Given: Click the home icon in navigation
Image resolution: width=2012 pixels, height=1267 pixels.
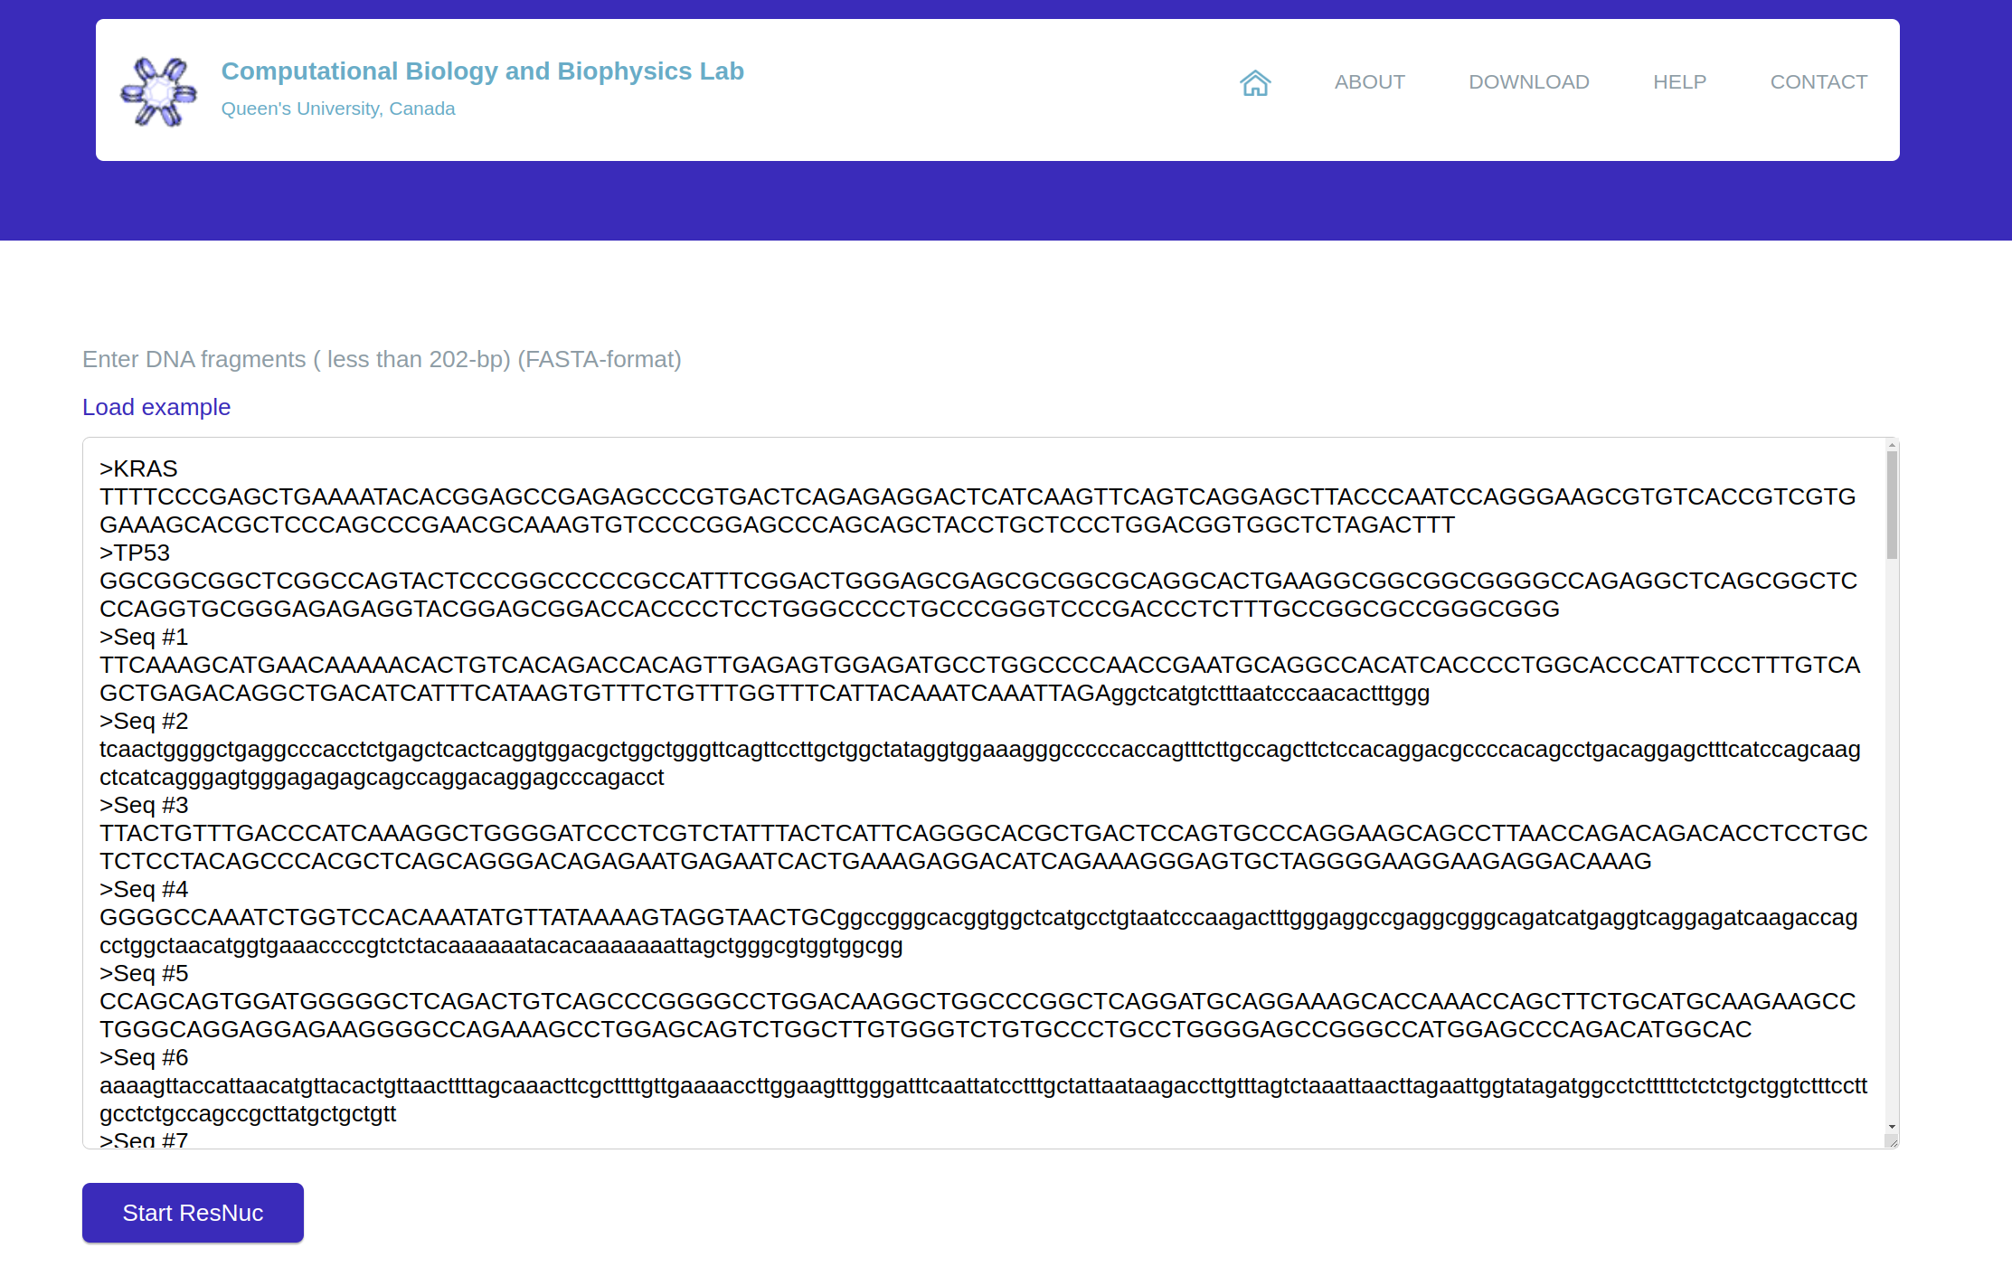Looking at the screenshot, I should click(1255, 82).
